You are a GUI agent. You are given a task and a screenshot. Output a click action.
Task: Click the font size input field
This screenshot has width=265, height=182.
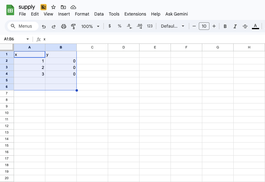click(204, 26)
